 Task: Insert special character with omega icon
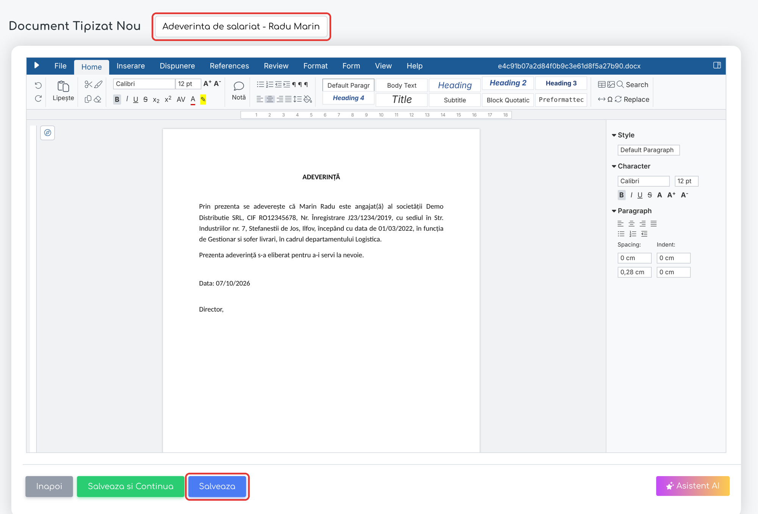coord(610,99)
